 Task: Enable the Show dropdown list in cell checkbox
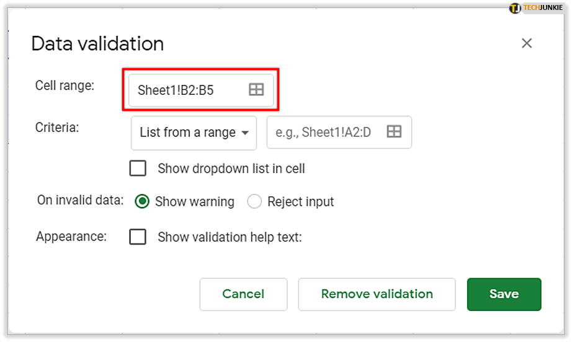coord(138,169)
